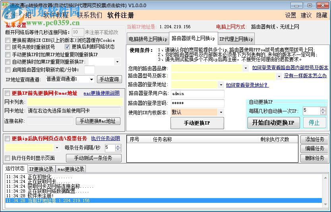This screenshot has height=212, width=331.
Task: Toggle 自动更换时如果IP重复则重新换IP checkbox
Action: pos(8,62)
